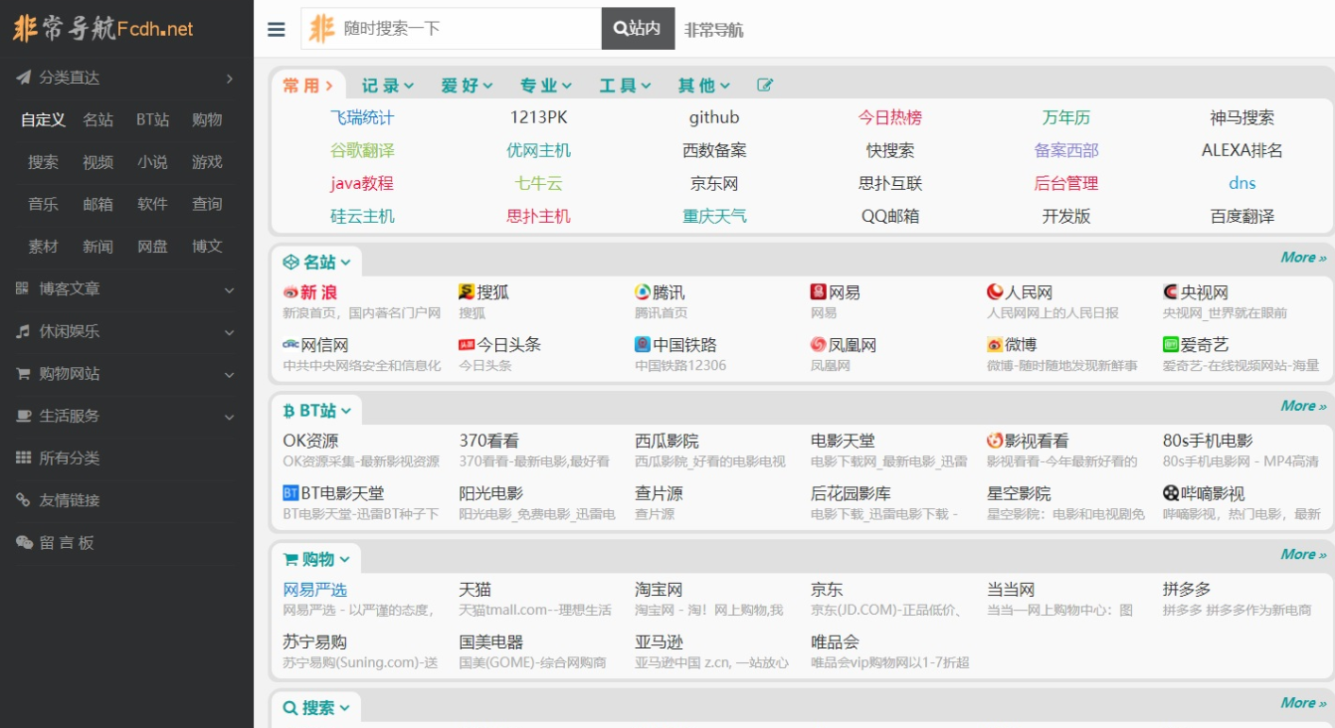
Task: Click the 站内 search button
Action: click(638, 29)
